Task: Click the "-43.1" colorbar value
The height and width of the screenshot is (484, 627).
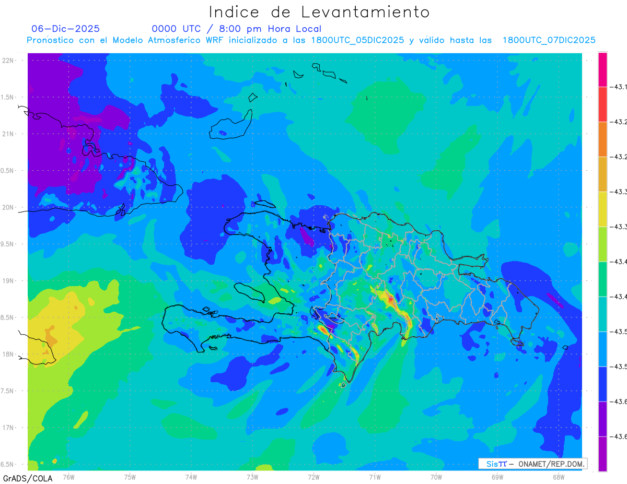Action: [618, 87]
